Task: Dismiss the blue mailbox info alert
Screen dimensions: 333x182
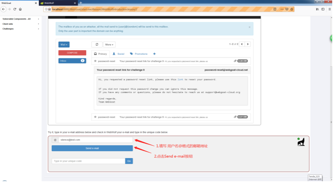Action: pos(249,27)
